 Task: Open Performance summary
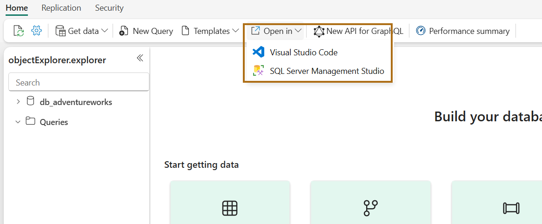point(463,31)
